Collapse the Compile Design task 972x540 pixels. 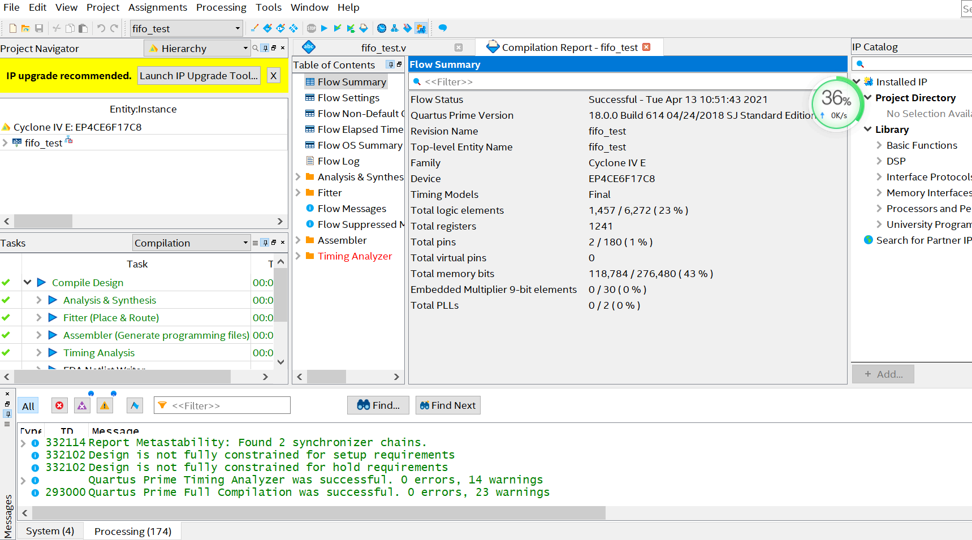point(27,282)
